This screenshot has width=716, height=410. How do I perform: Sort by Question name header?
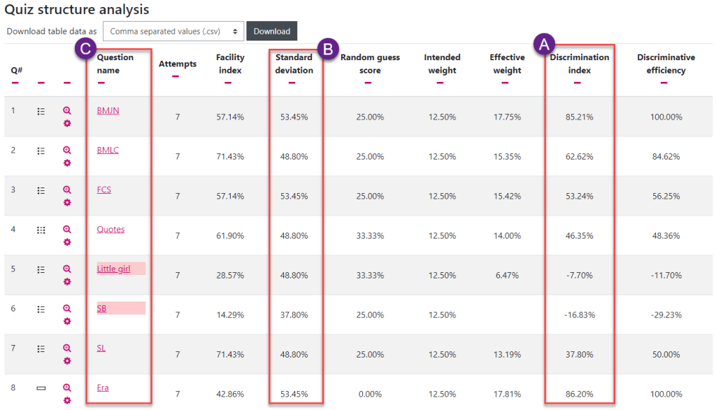coord(115,64)
